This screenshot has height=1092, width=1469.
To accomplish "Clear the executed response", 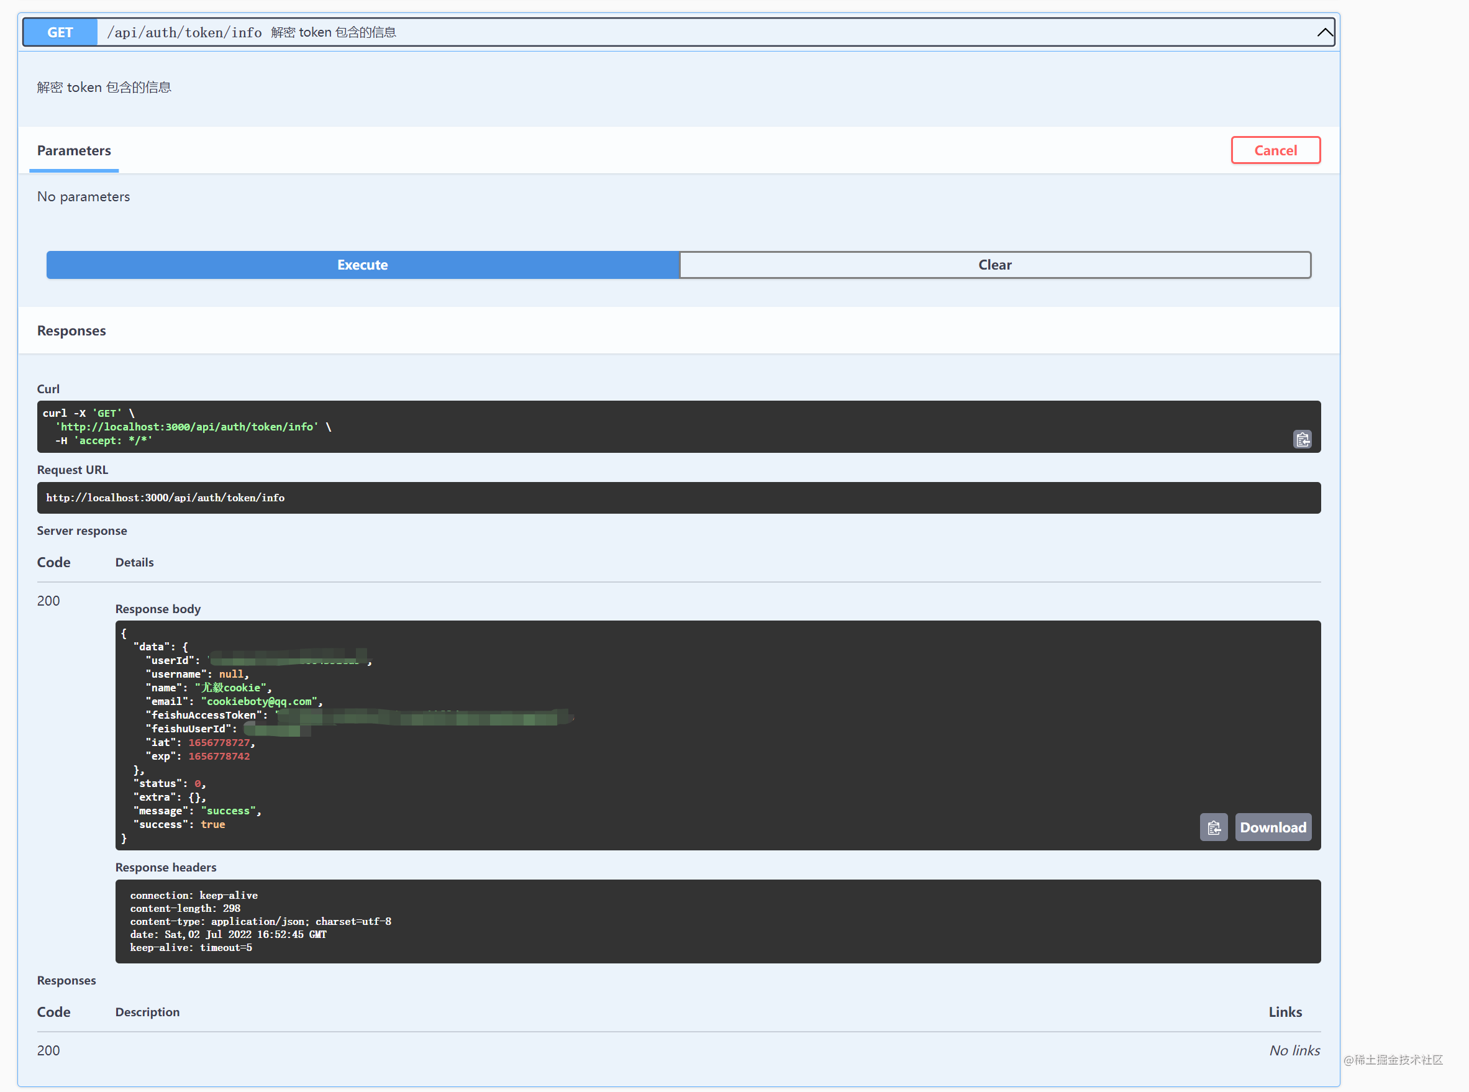I will [x=994, y=265].
